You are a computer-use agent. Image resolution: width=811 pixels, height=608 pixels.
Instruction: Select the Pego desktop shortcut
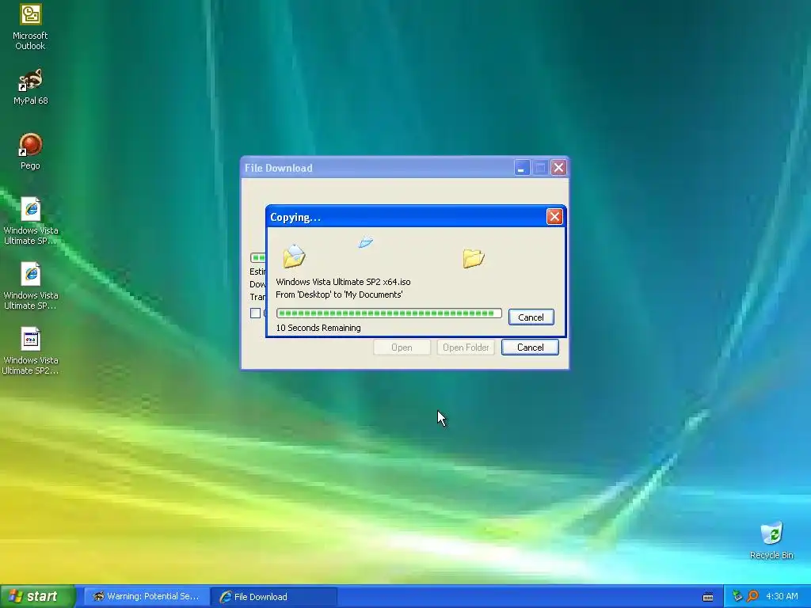coord(30,151)
